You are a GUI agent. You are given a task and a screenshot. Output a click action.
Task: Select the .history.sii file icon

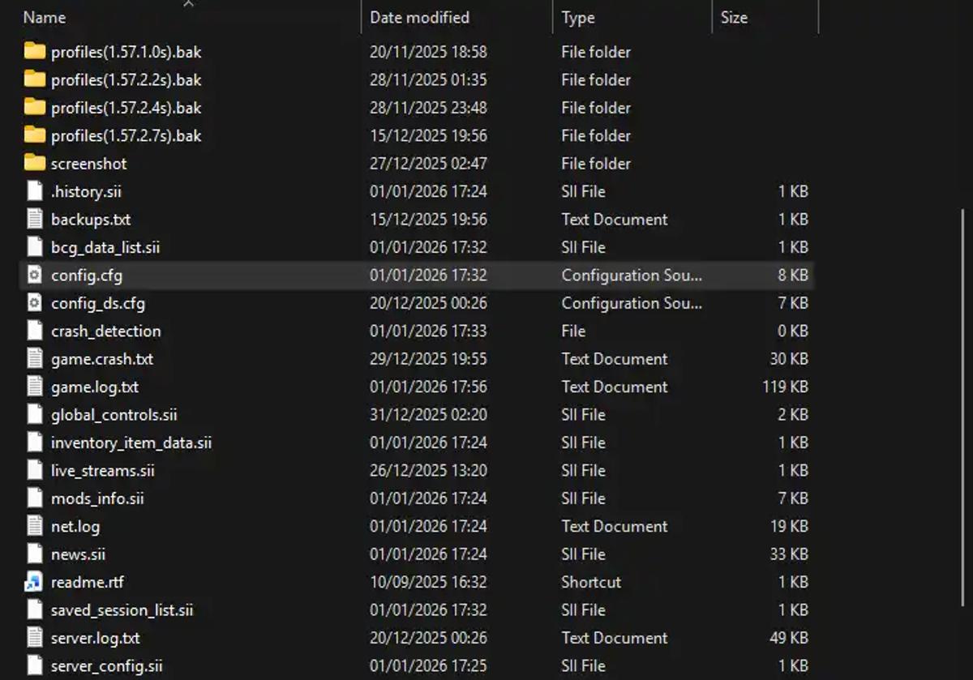[34, 191]
